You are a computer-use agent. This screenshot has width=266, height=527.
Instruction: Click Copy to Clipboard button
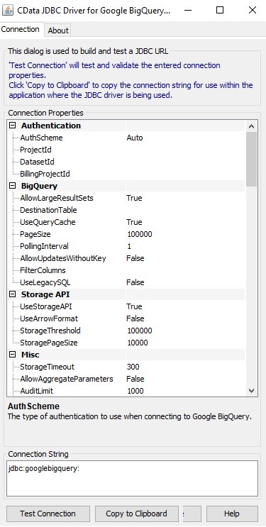(136, 514)
